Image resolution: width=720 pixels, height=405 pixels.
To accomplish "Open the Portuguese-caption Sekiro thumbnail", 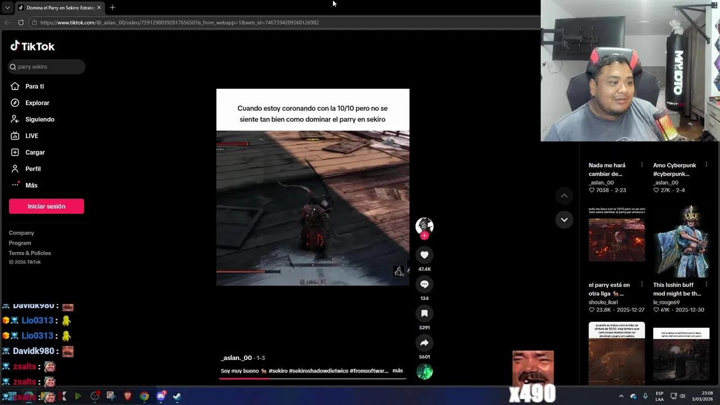I will [616, 353].
